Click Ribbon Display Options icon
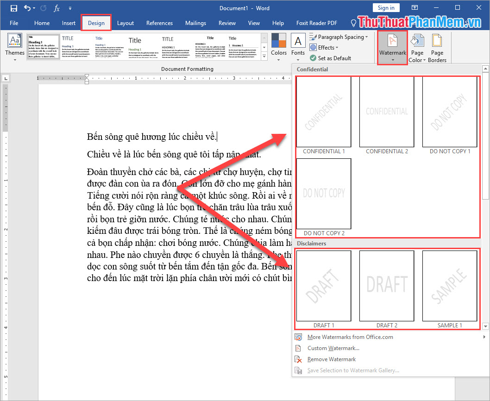Screen dimensions: 490x401 (x=415, y=8)
